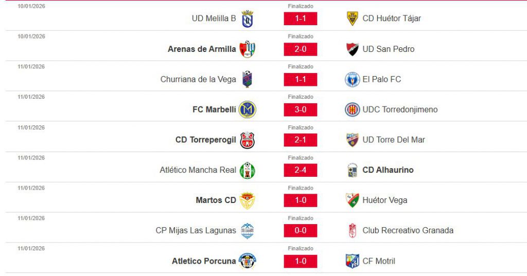Viewport: 527px width, 276px height.
Task: Click the FC Marbellí yellow crest
Action: [248, 109]
